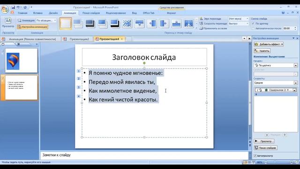
Task: Open the Дизайн ribbon tab
Action: coord(53,13)
